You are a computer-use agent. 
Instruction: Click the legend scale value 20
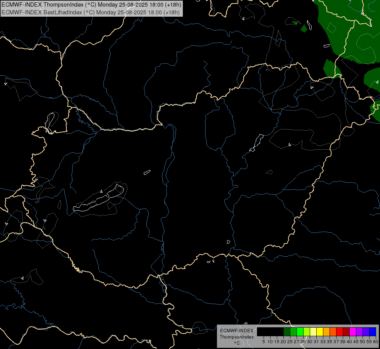tap(283, 342)
